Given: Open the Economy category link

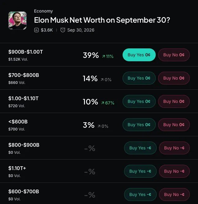Looking at the screenshot, I should tap(43, 11).
